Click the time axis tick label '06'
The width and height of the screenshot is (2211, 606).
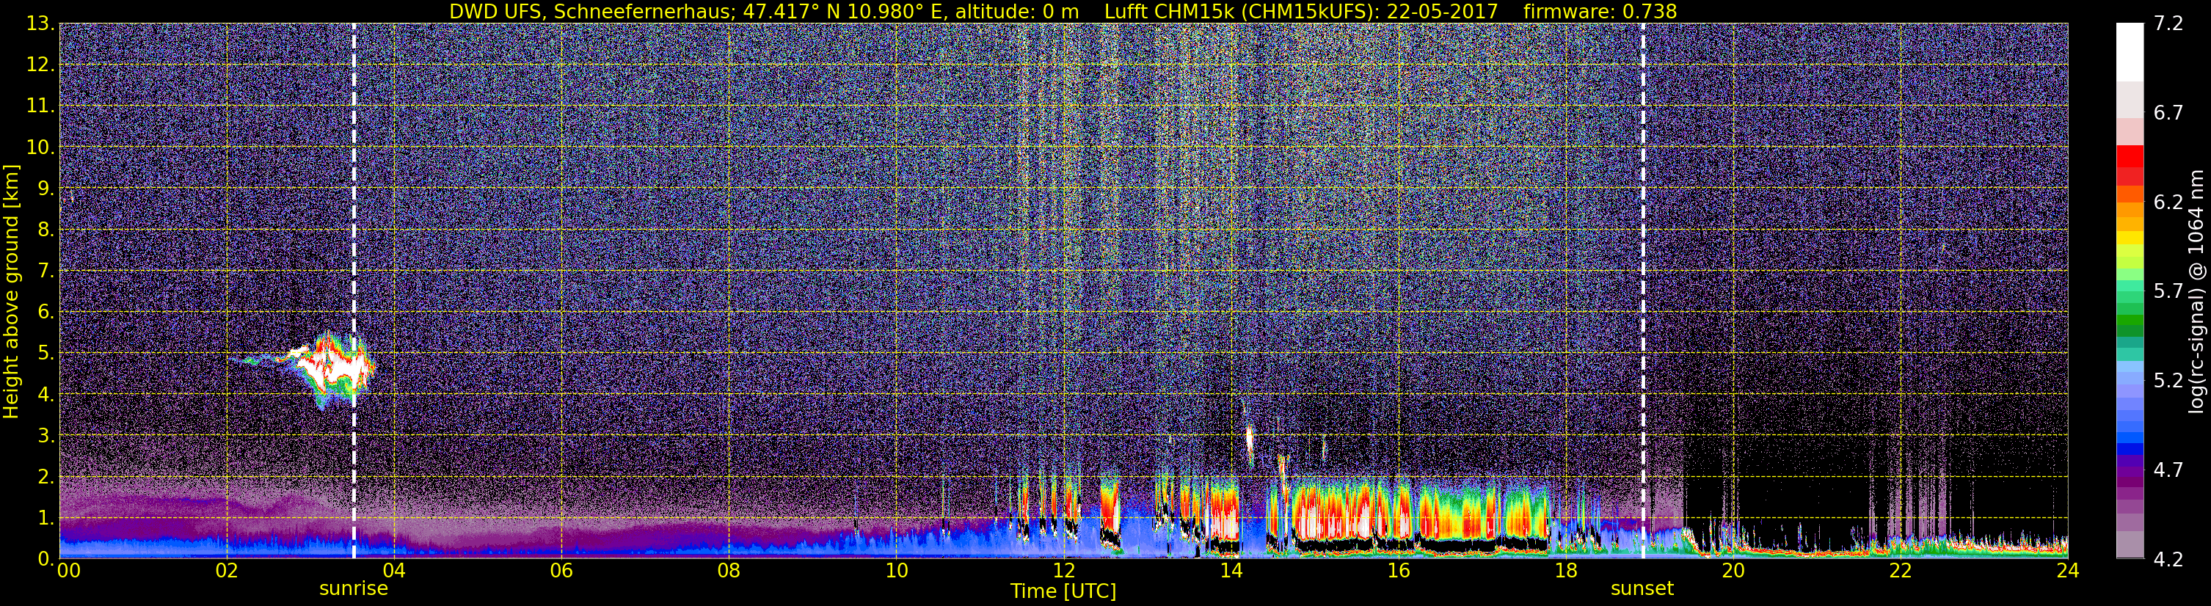coord(561,571)
